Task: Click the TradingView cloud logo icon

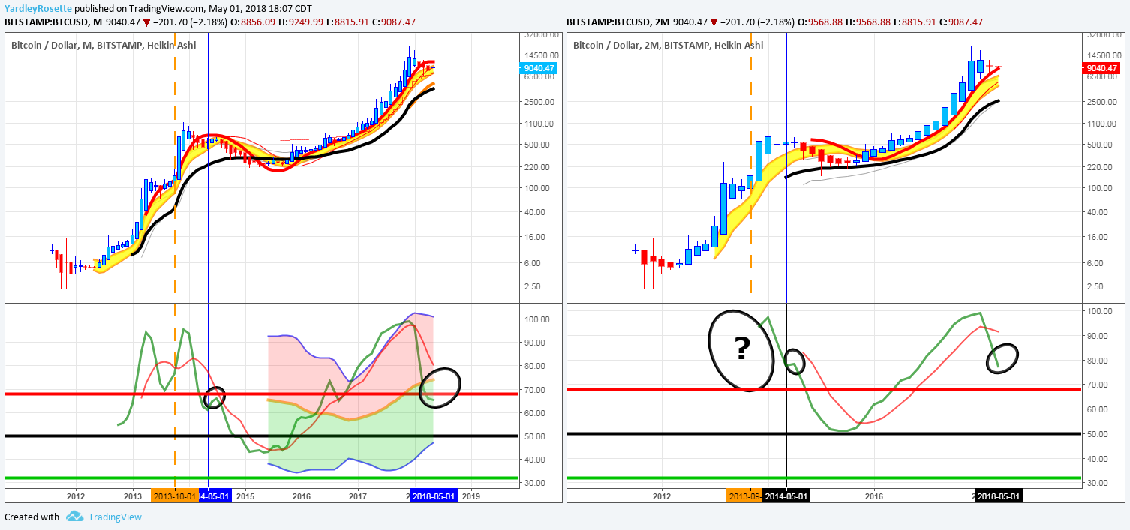Action: [x=74, y=517]
